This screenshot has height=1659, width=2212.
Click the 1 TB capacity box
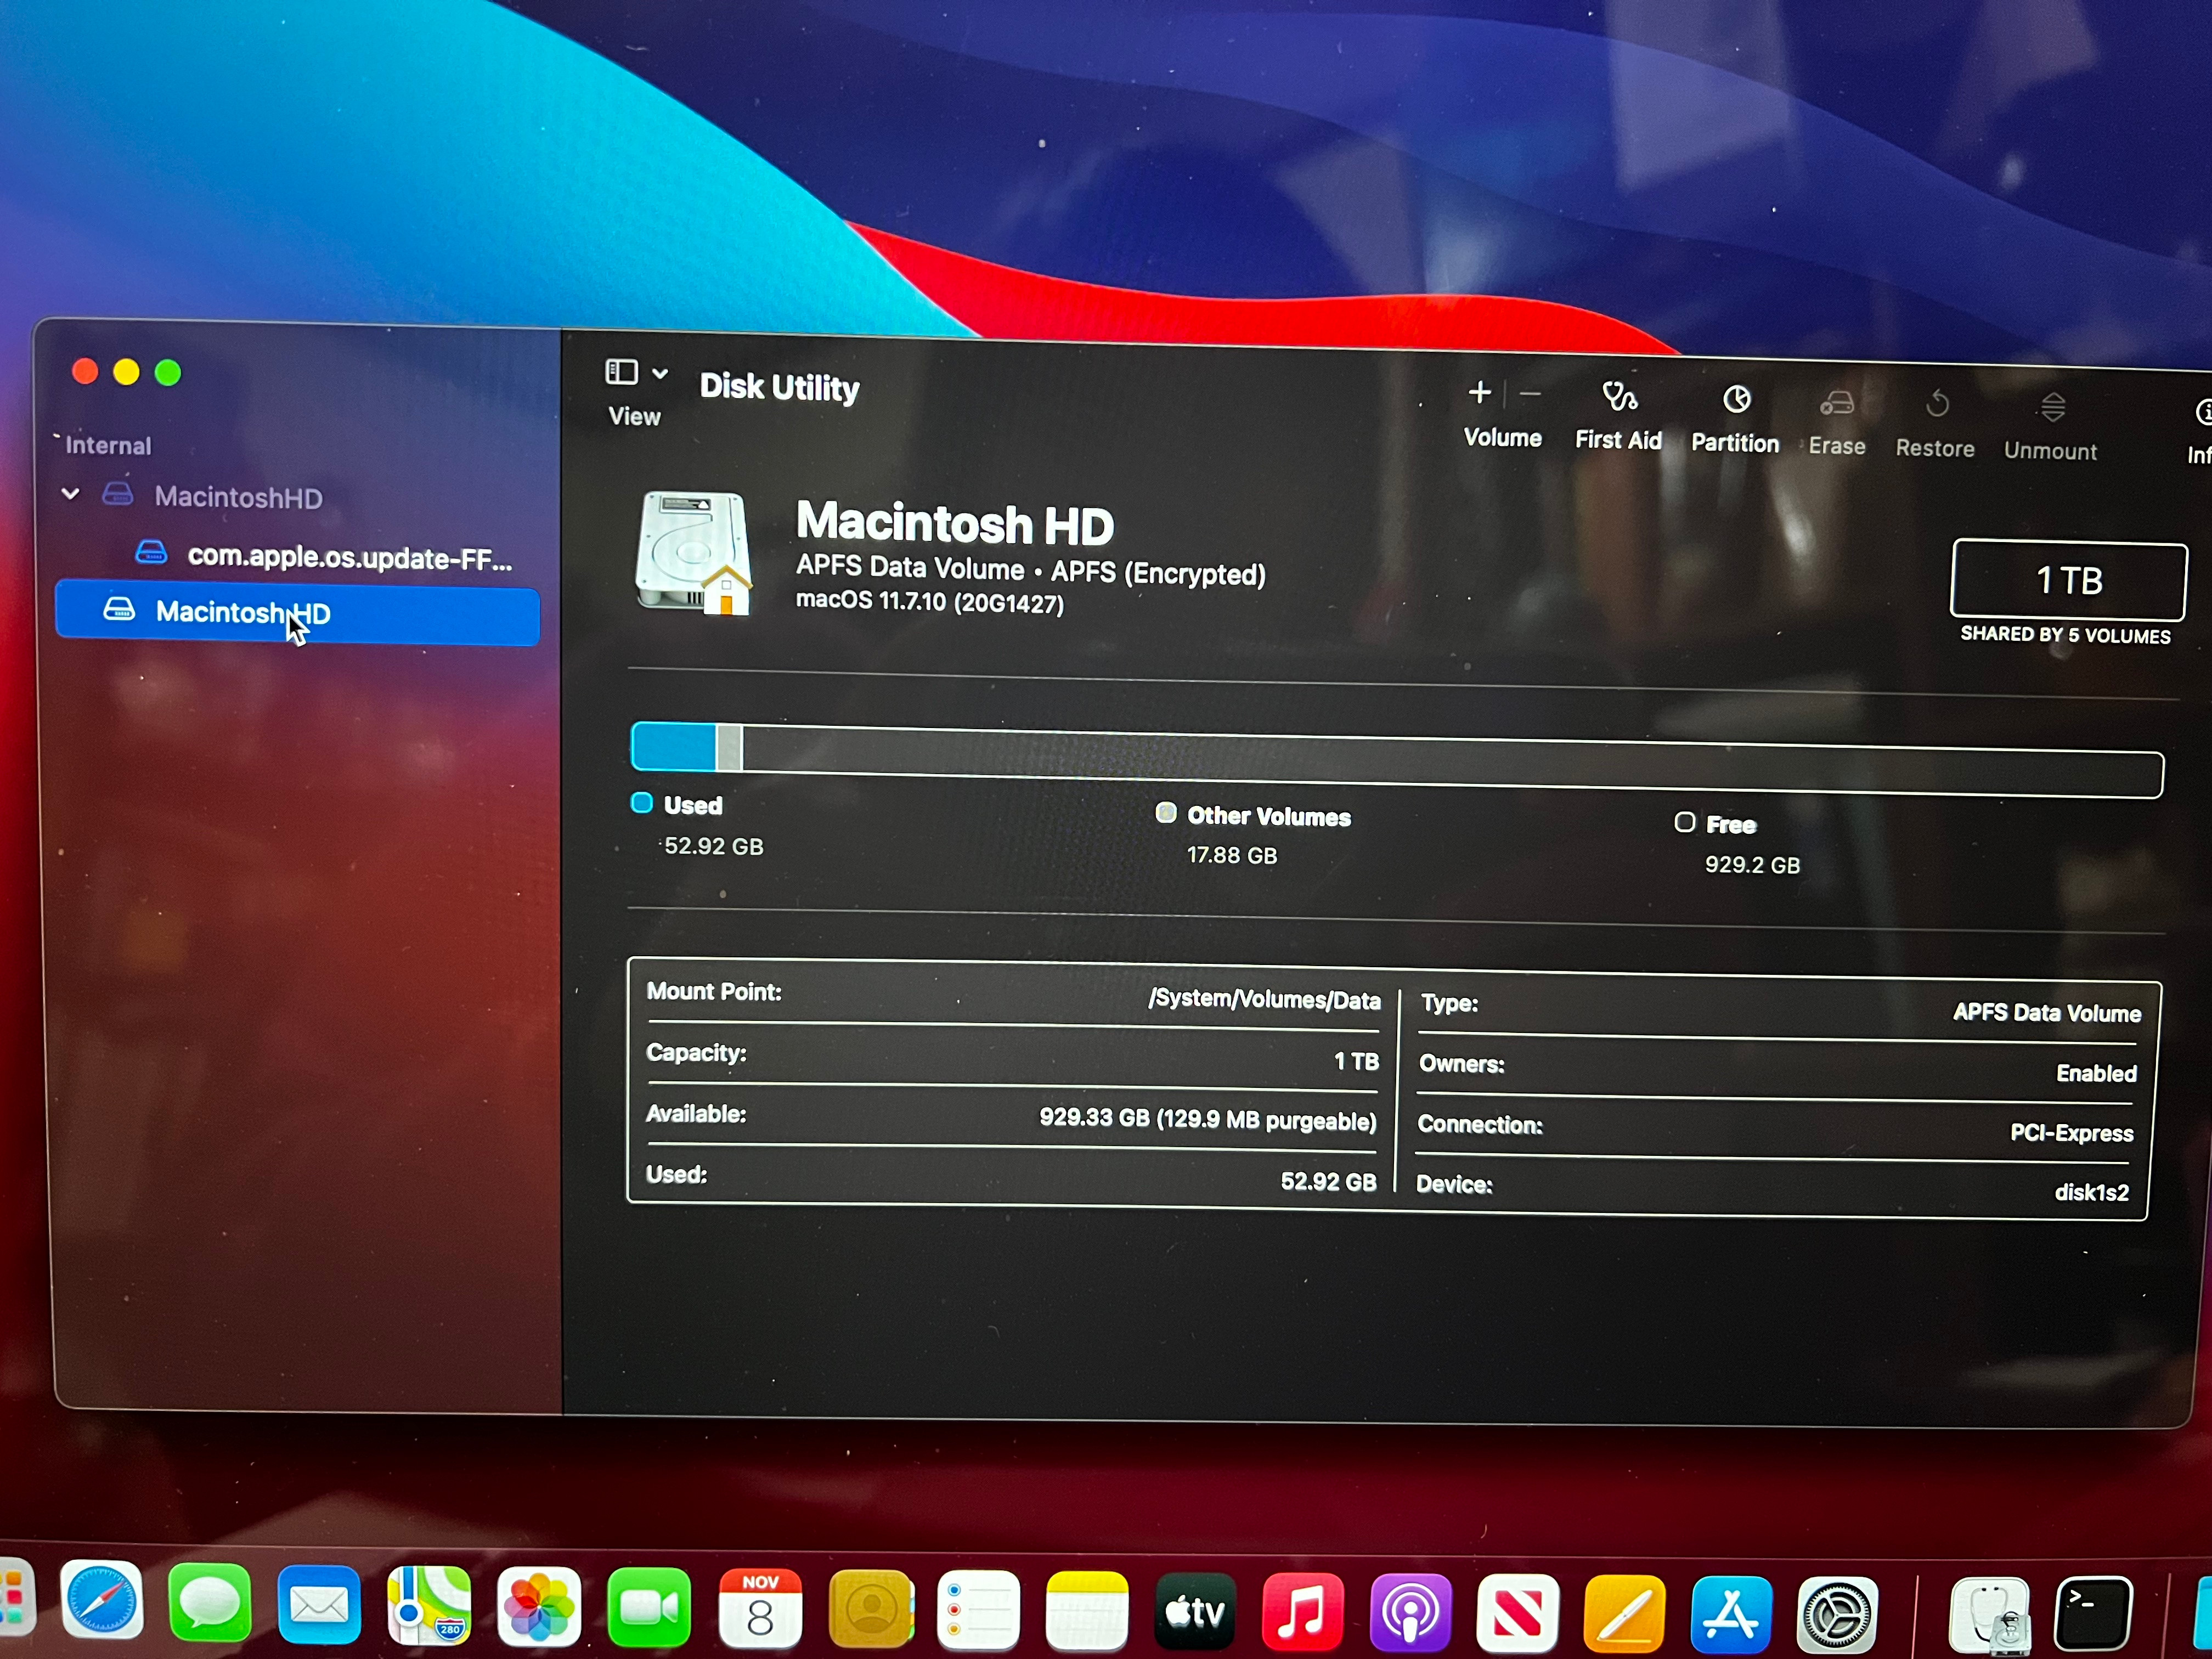tap(2068, 580)
